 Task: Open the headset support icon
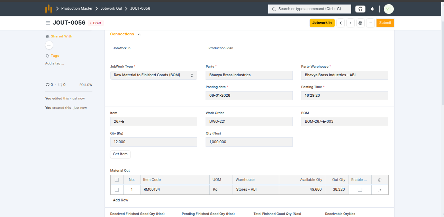click(x=360, y=9)
